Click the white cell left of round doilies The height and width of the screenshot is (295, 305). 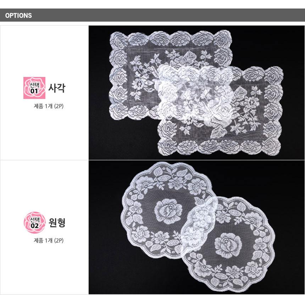click(44, 227)
